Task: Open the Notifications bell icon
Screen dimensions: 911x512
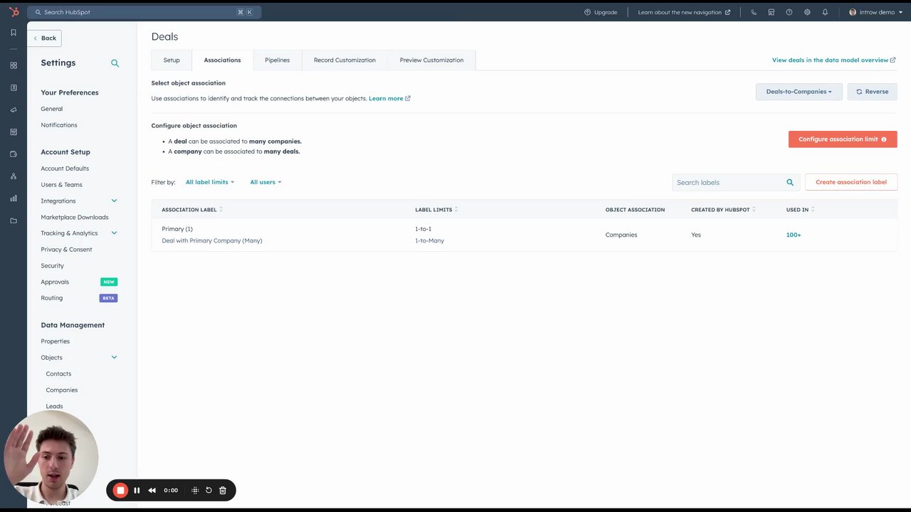Action: point(825,12)
